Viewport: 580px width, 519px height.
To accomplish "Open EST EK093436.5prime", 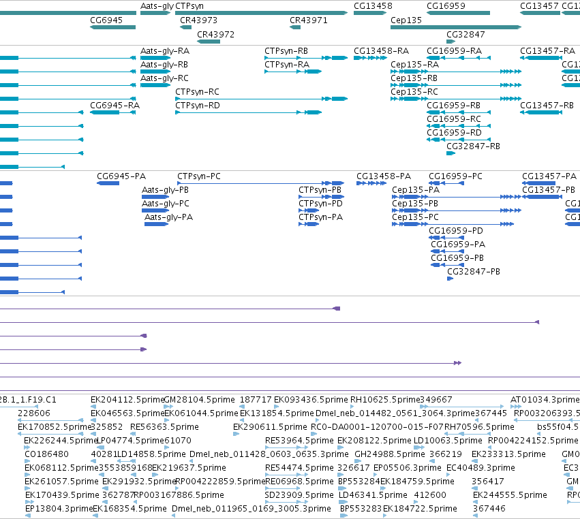I will coord(311,400).
